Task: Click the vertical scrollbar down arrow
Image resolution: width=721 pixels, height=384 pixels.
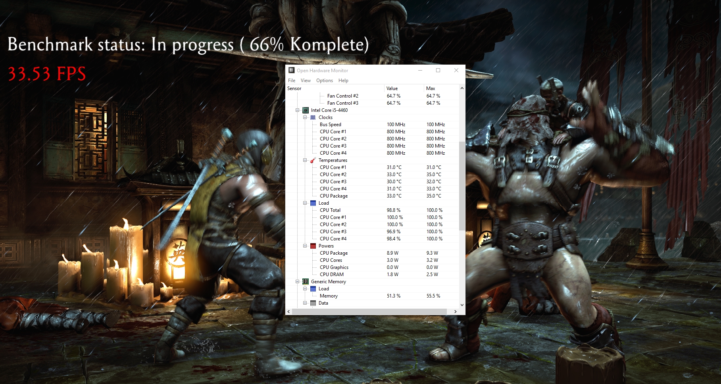Action: pyautogui.click(x=462, y=305)
